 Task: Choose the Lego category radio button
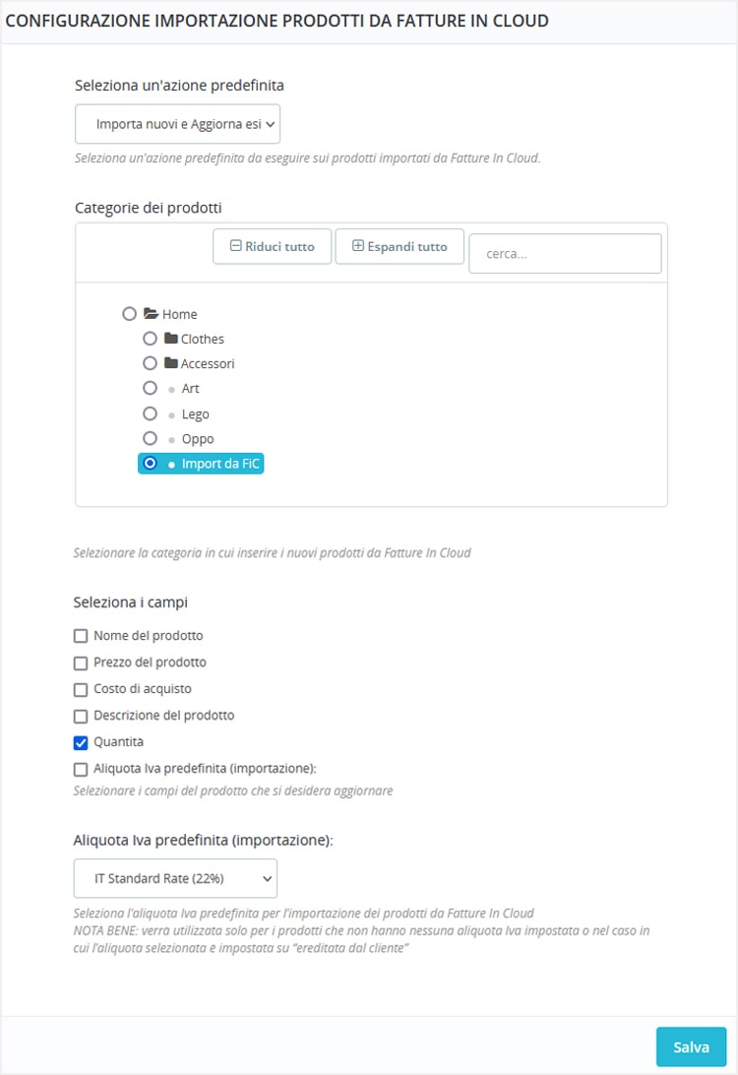150,414
